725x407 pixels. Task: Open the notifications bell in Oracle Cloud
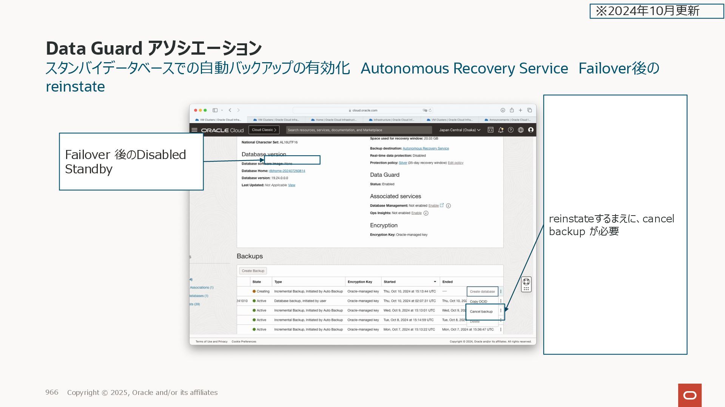[501, 130]
